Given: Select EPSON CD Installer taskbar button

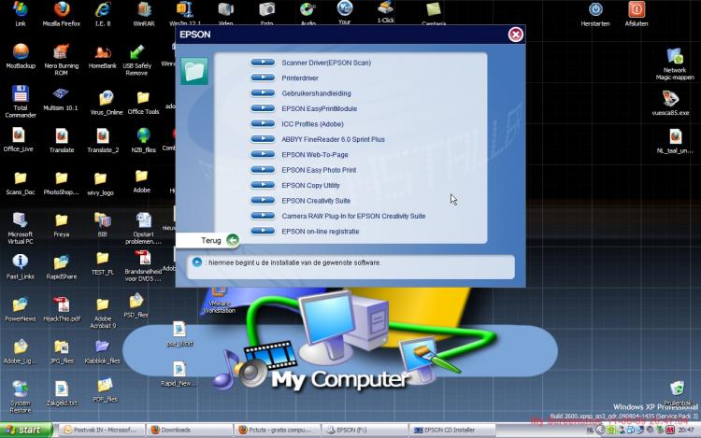Looking at the screenshot, I should coord(452,430).
